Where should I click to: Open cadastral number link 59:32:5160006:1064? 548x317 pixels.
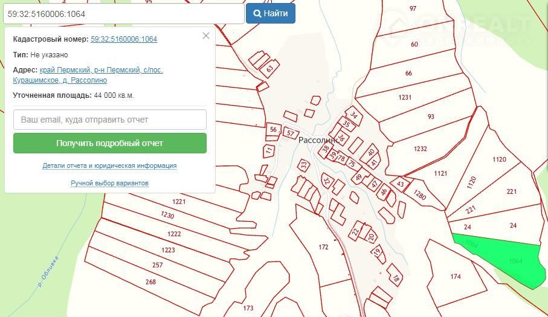[124, 39]
